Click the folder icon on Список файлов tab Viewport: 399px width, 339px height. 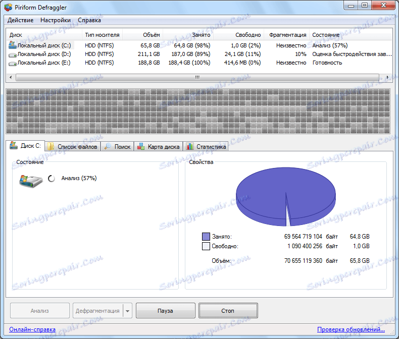pyautogui.click(x=51, y=147)
